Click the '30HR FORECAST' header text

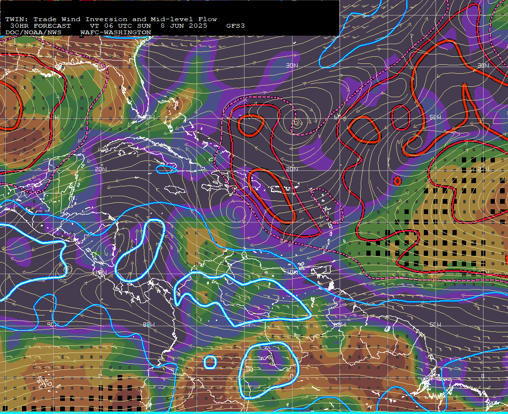(x=40, y=26)
